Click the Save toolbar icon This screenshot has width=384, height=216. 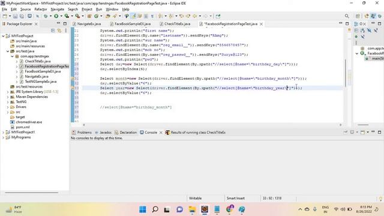(x=15, y=16)
